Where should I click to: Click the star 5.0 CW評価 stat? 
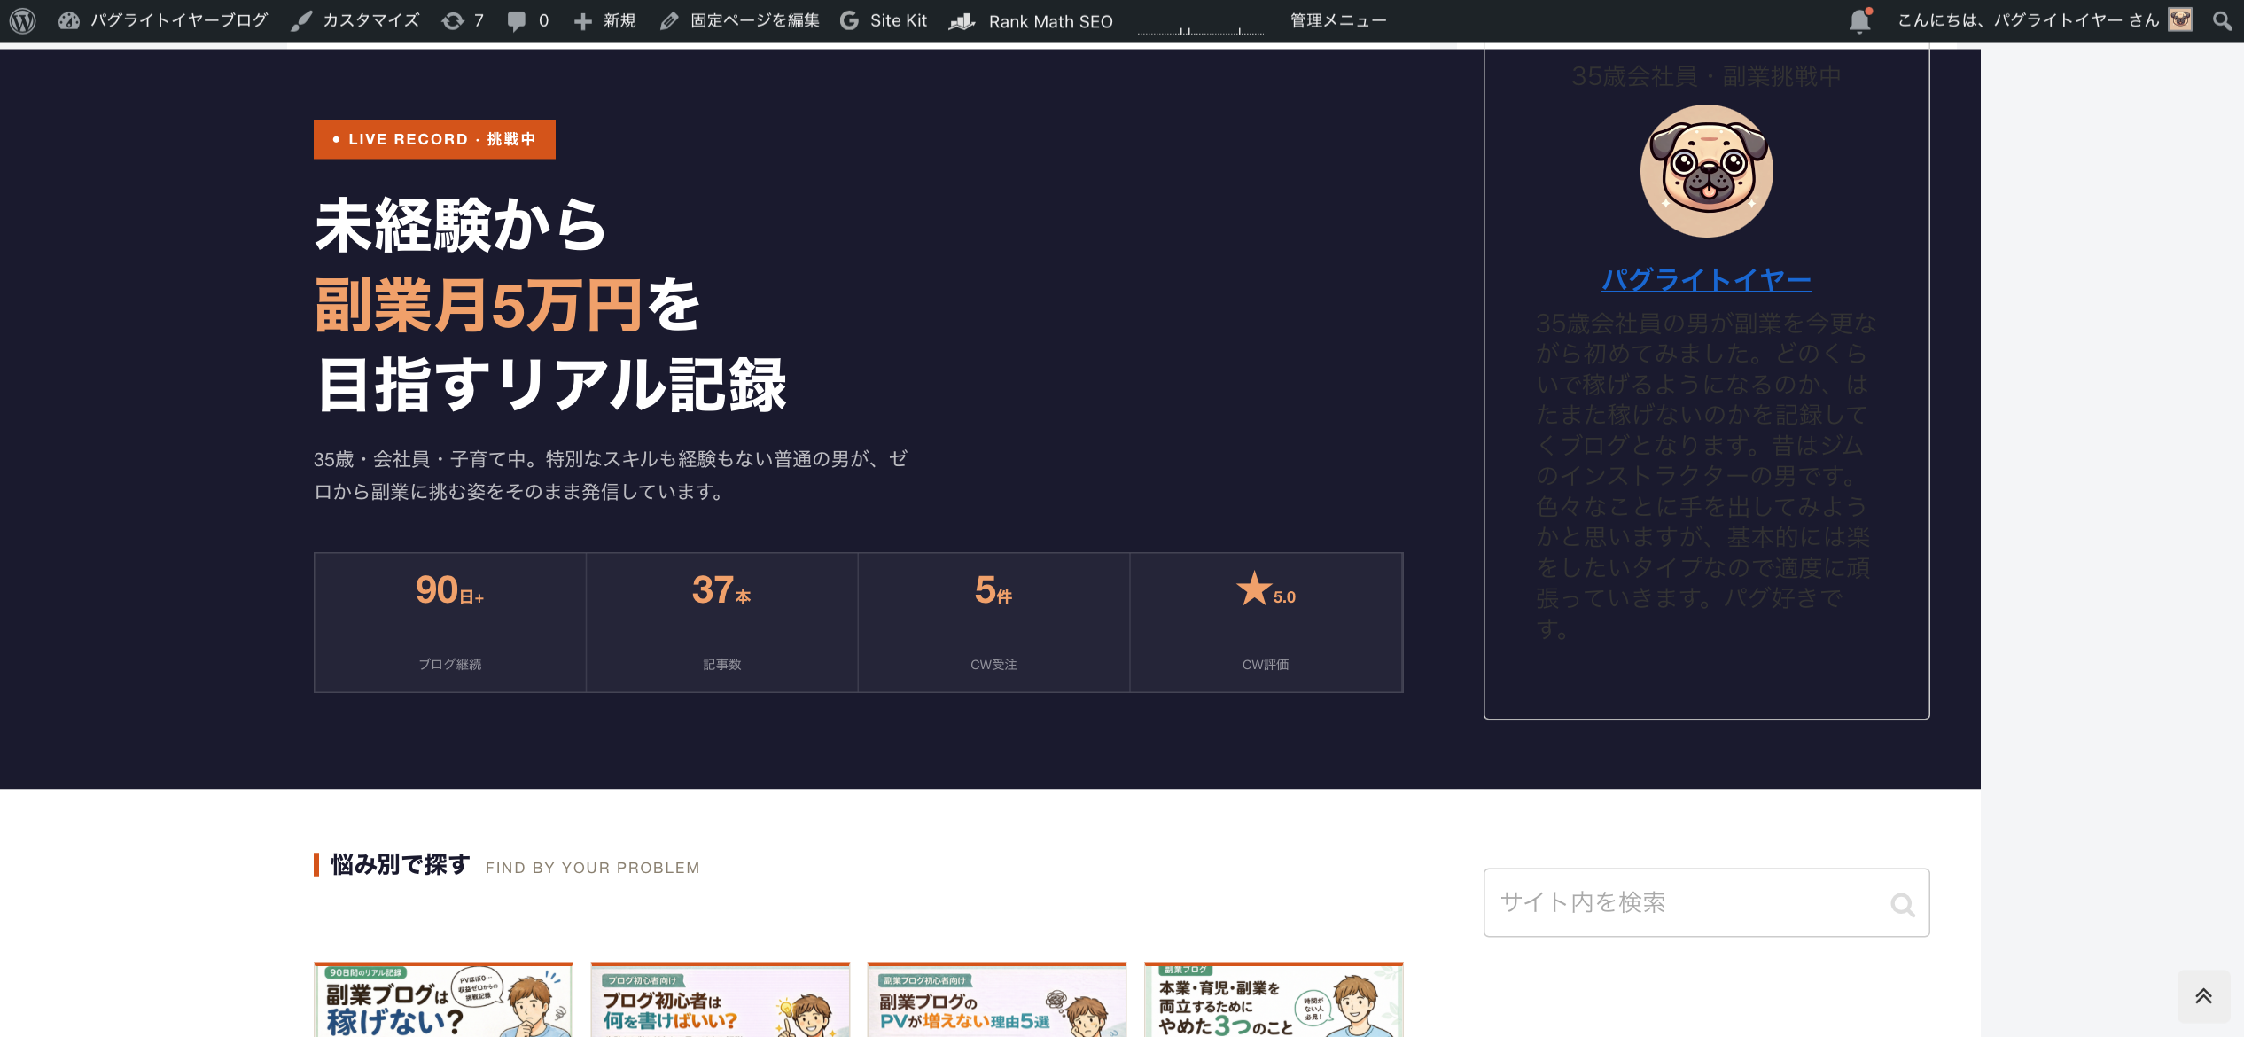point(1266,622)
